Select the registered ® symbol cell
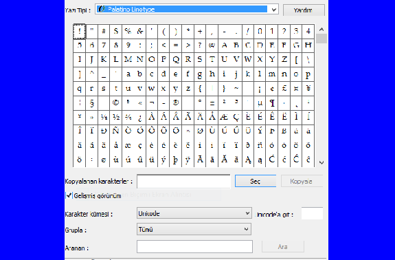 tap(176, 103)
